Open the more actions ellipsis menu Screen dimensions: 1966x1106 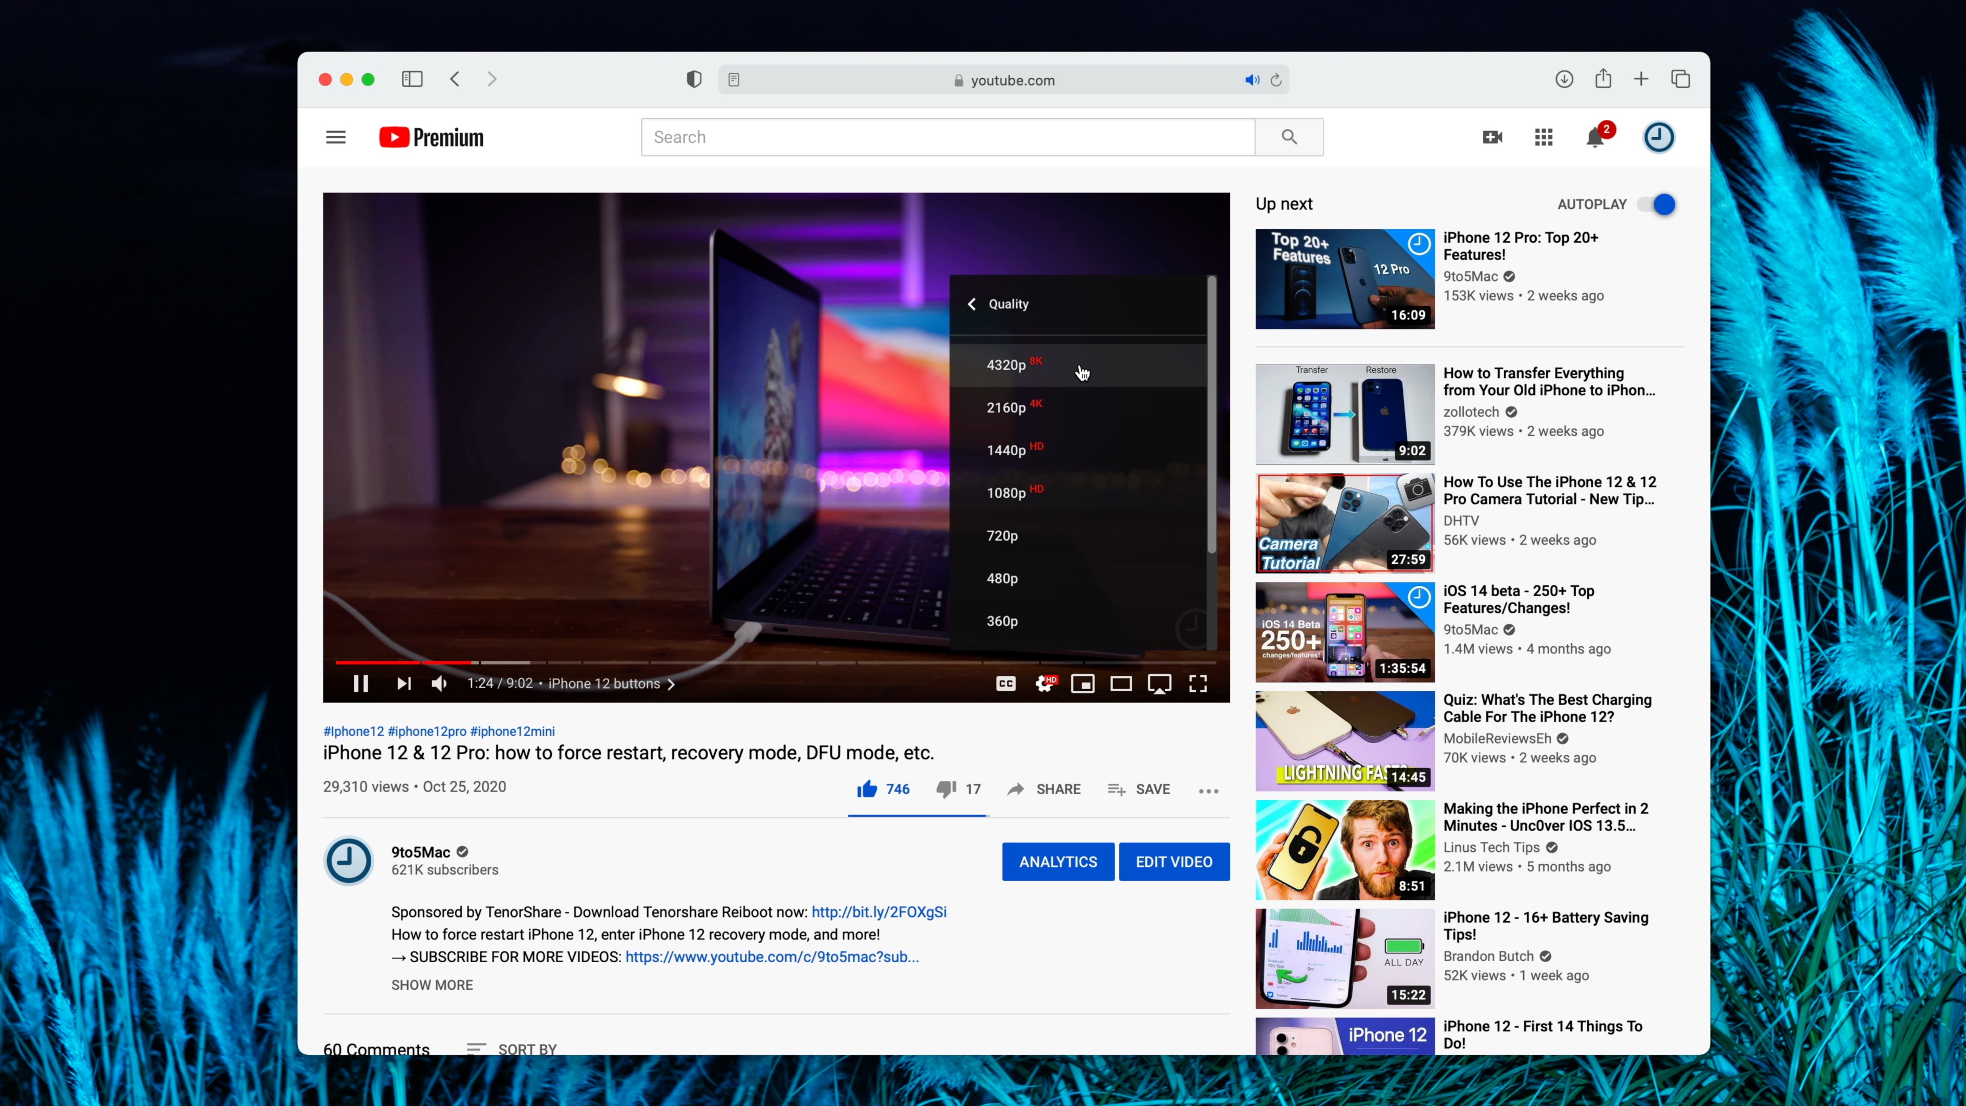[x=1208, y=790]
